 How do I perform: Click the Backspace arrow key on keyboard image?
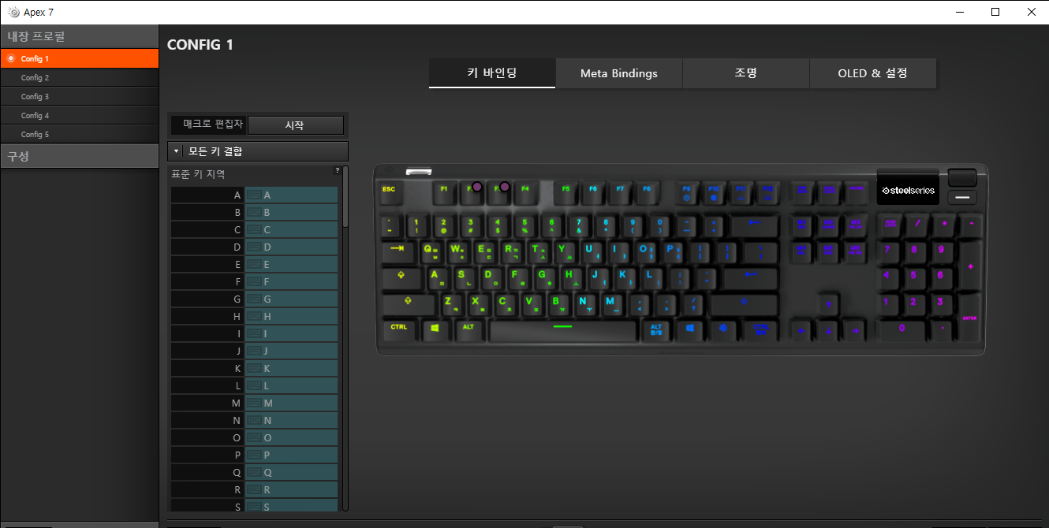click(x=753, y=225)
